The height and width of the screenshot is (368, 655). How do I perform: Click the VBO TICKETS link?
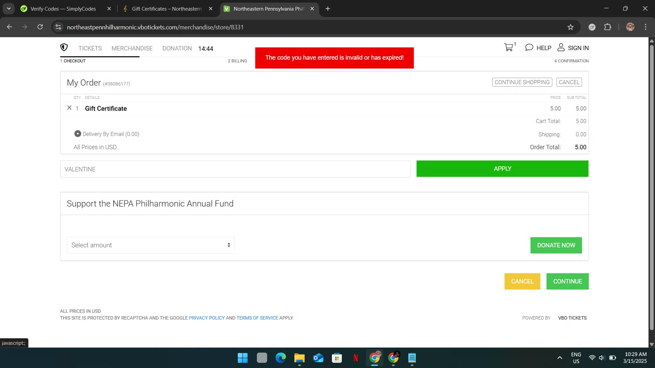coord(572,318)
